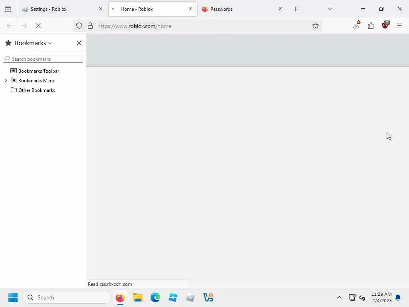Screen dimensions: 409x307
Task: Switch to the Home - Roblox tab
Action: [153, 9]
